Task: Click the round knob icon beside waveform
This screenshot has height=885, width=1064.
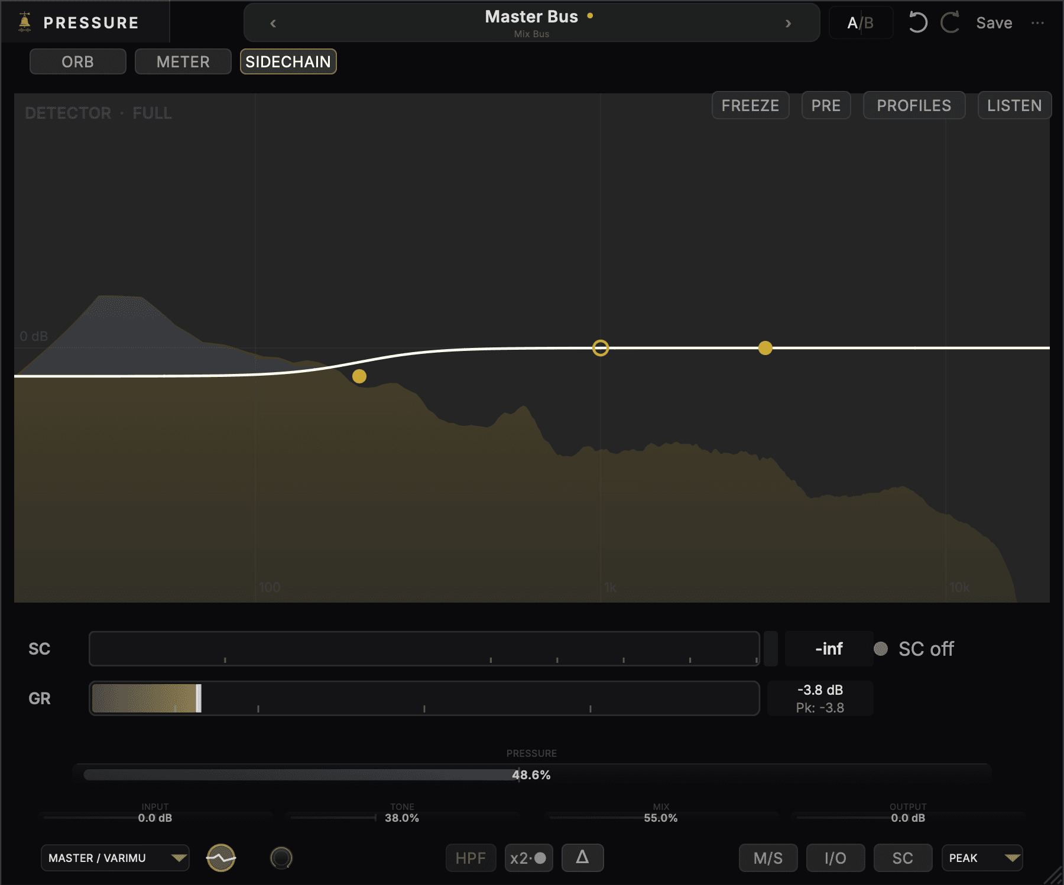Action: click(281, 858)
